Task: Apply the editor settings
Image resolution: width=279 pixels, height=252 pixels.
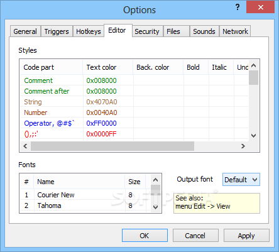Action: [x=246, y=236]
